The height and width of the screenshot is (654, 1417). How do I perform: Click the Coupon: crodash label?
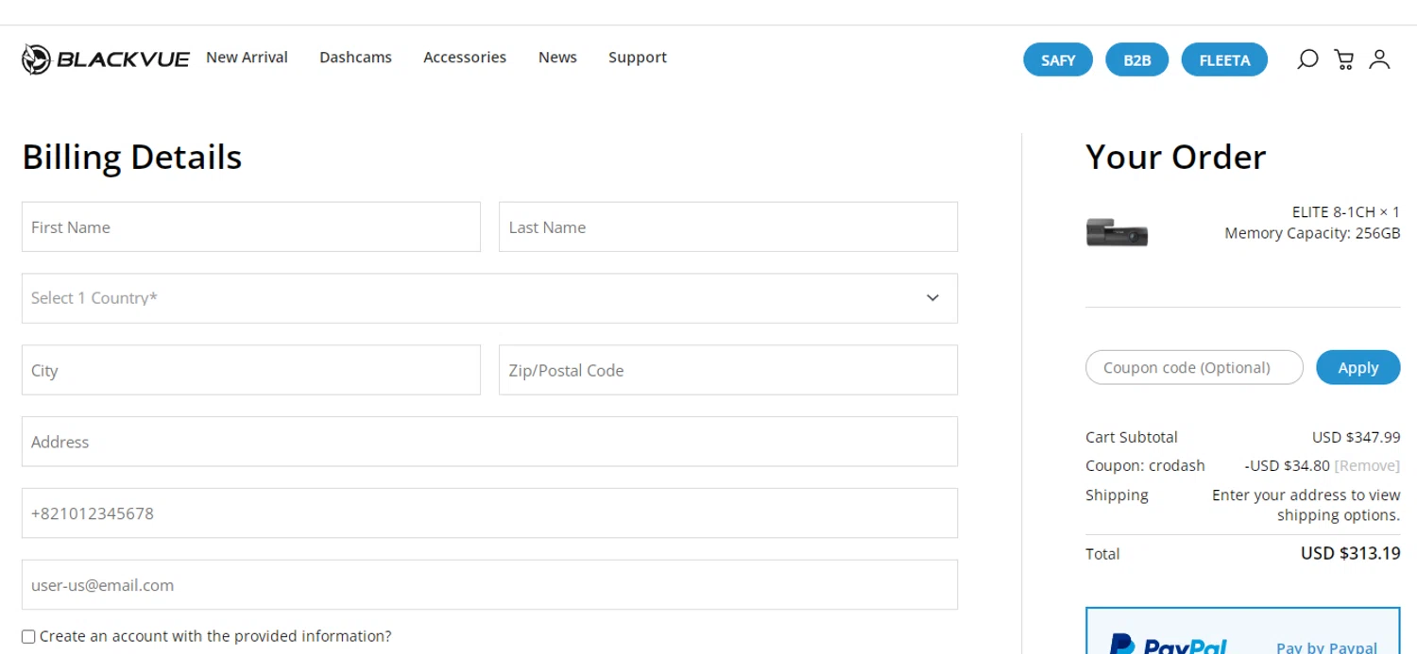1145,465
